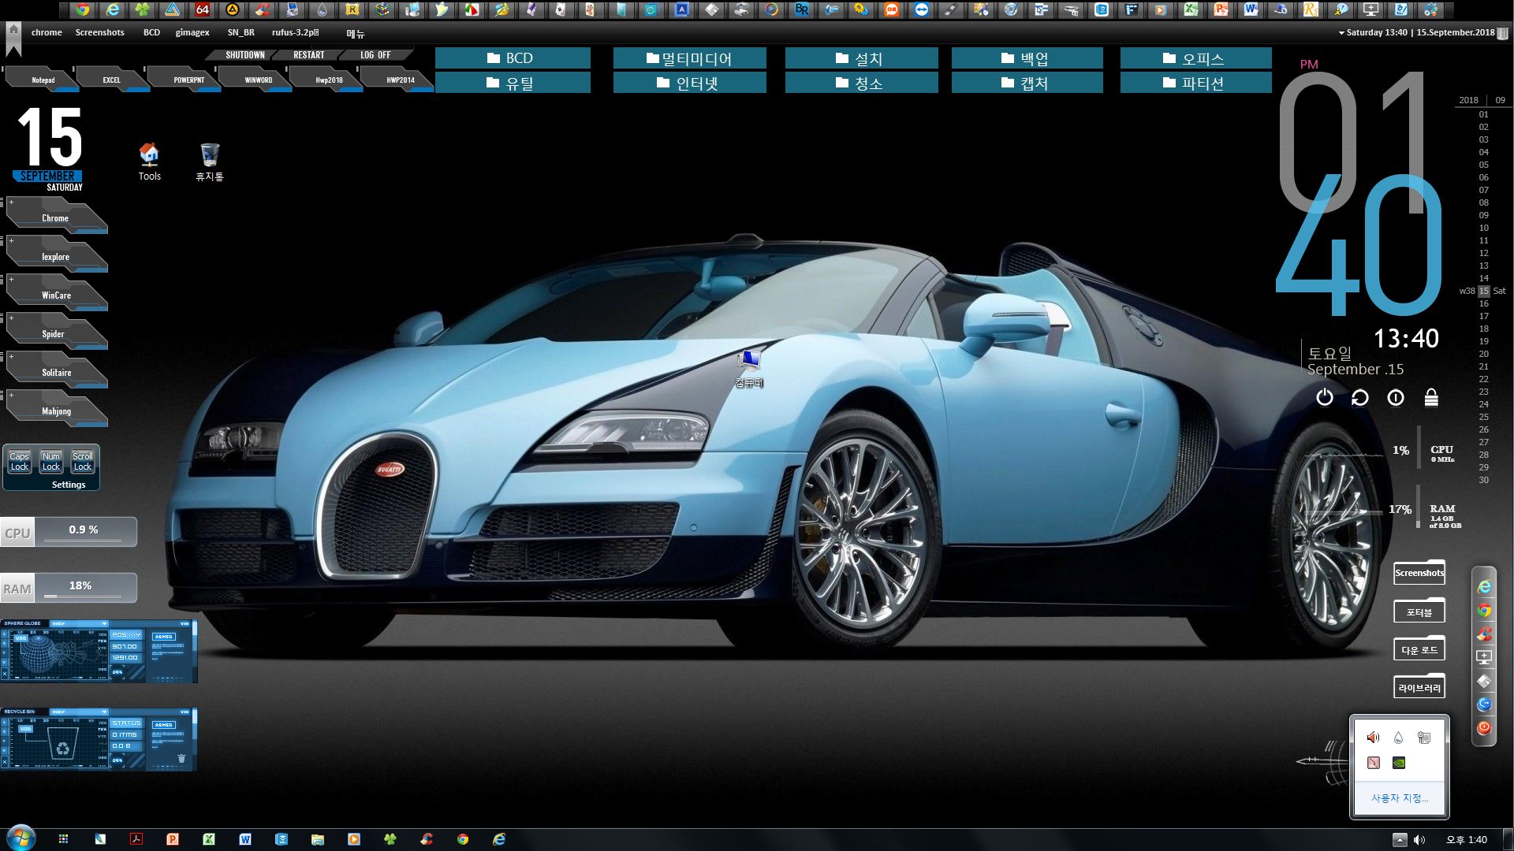Open the Settings label under lock indicators

(69, 485)
